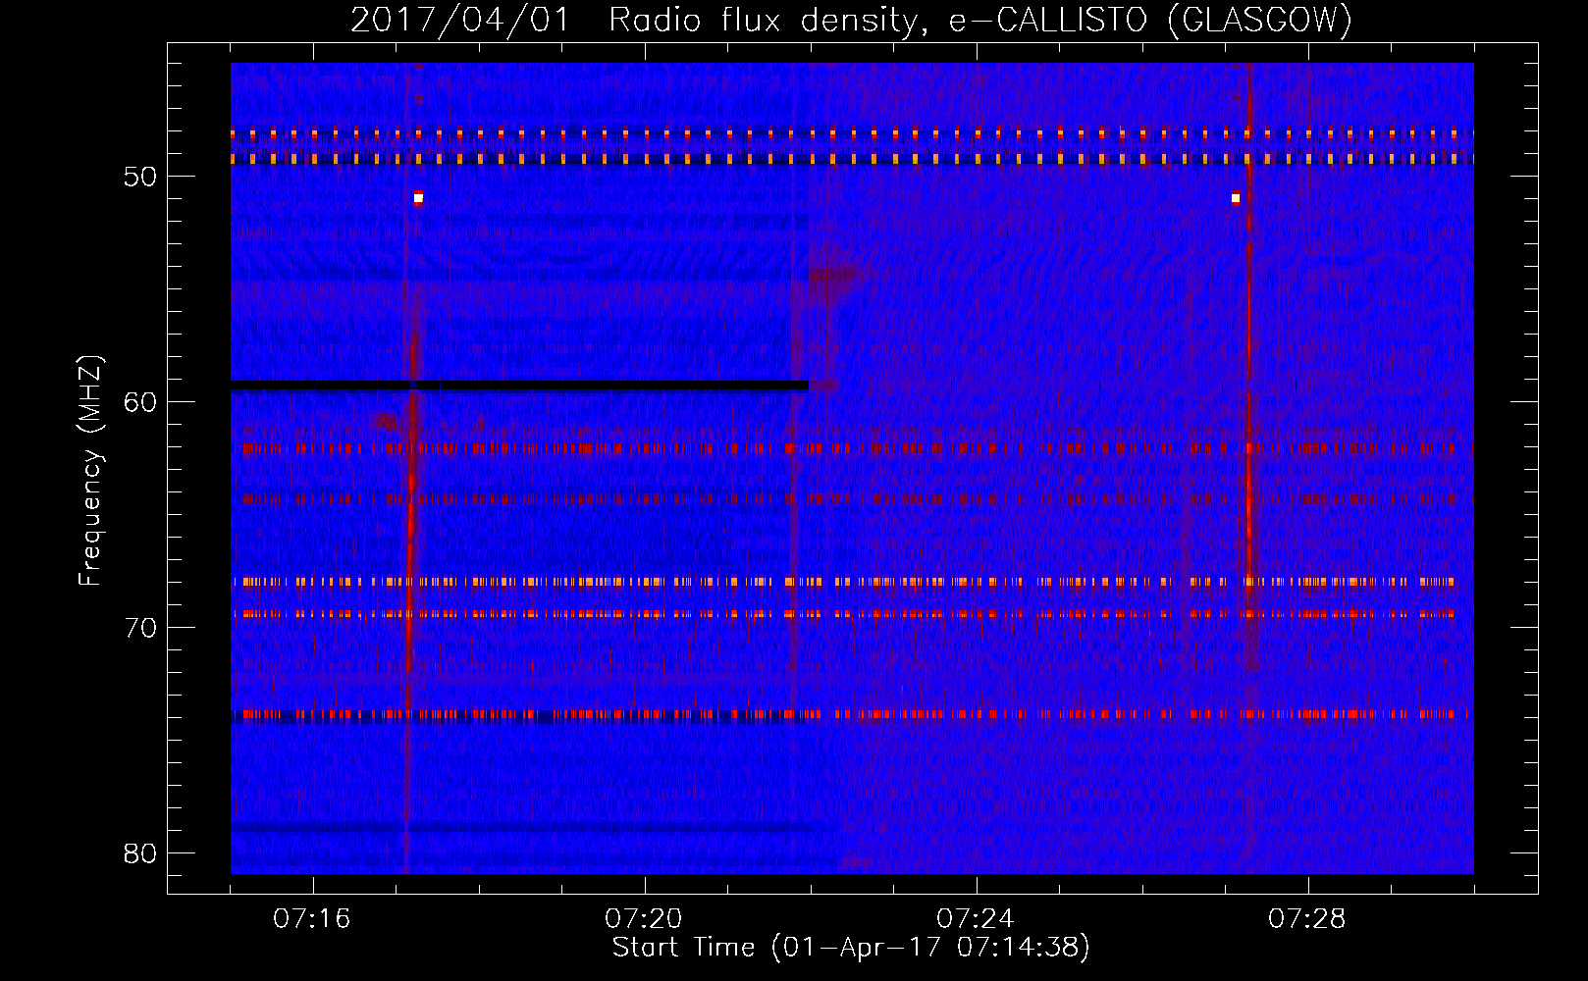Click the time tick label '07:24'
1588x981 pixels.
(x=976, y=919)
